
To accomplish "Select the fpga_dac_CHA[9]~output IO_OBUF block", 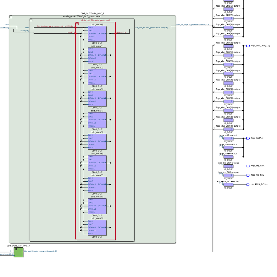I will click(x=228, y=129).
